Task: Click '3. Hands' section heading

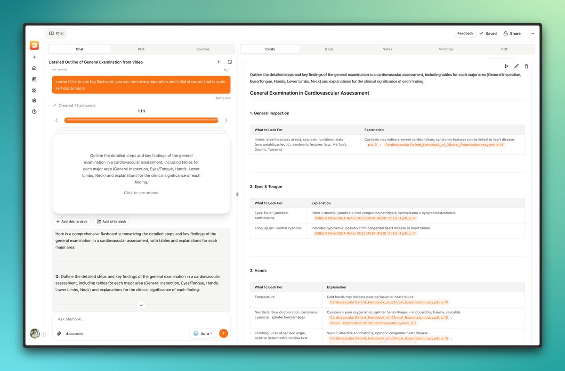Action: tap(258, 271)
